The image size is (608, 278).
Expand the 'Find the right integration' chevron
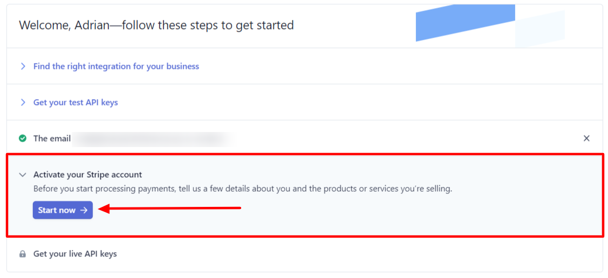click(x=23, y=66)
